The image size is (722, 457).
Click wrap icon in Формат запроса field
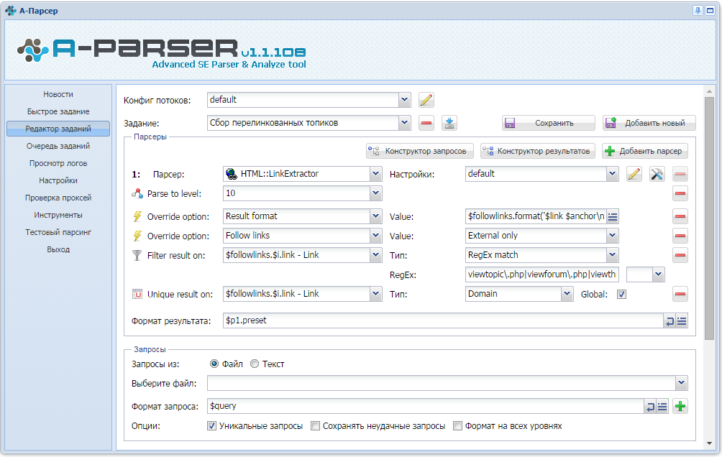(650, 407)
